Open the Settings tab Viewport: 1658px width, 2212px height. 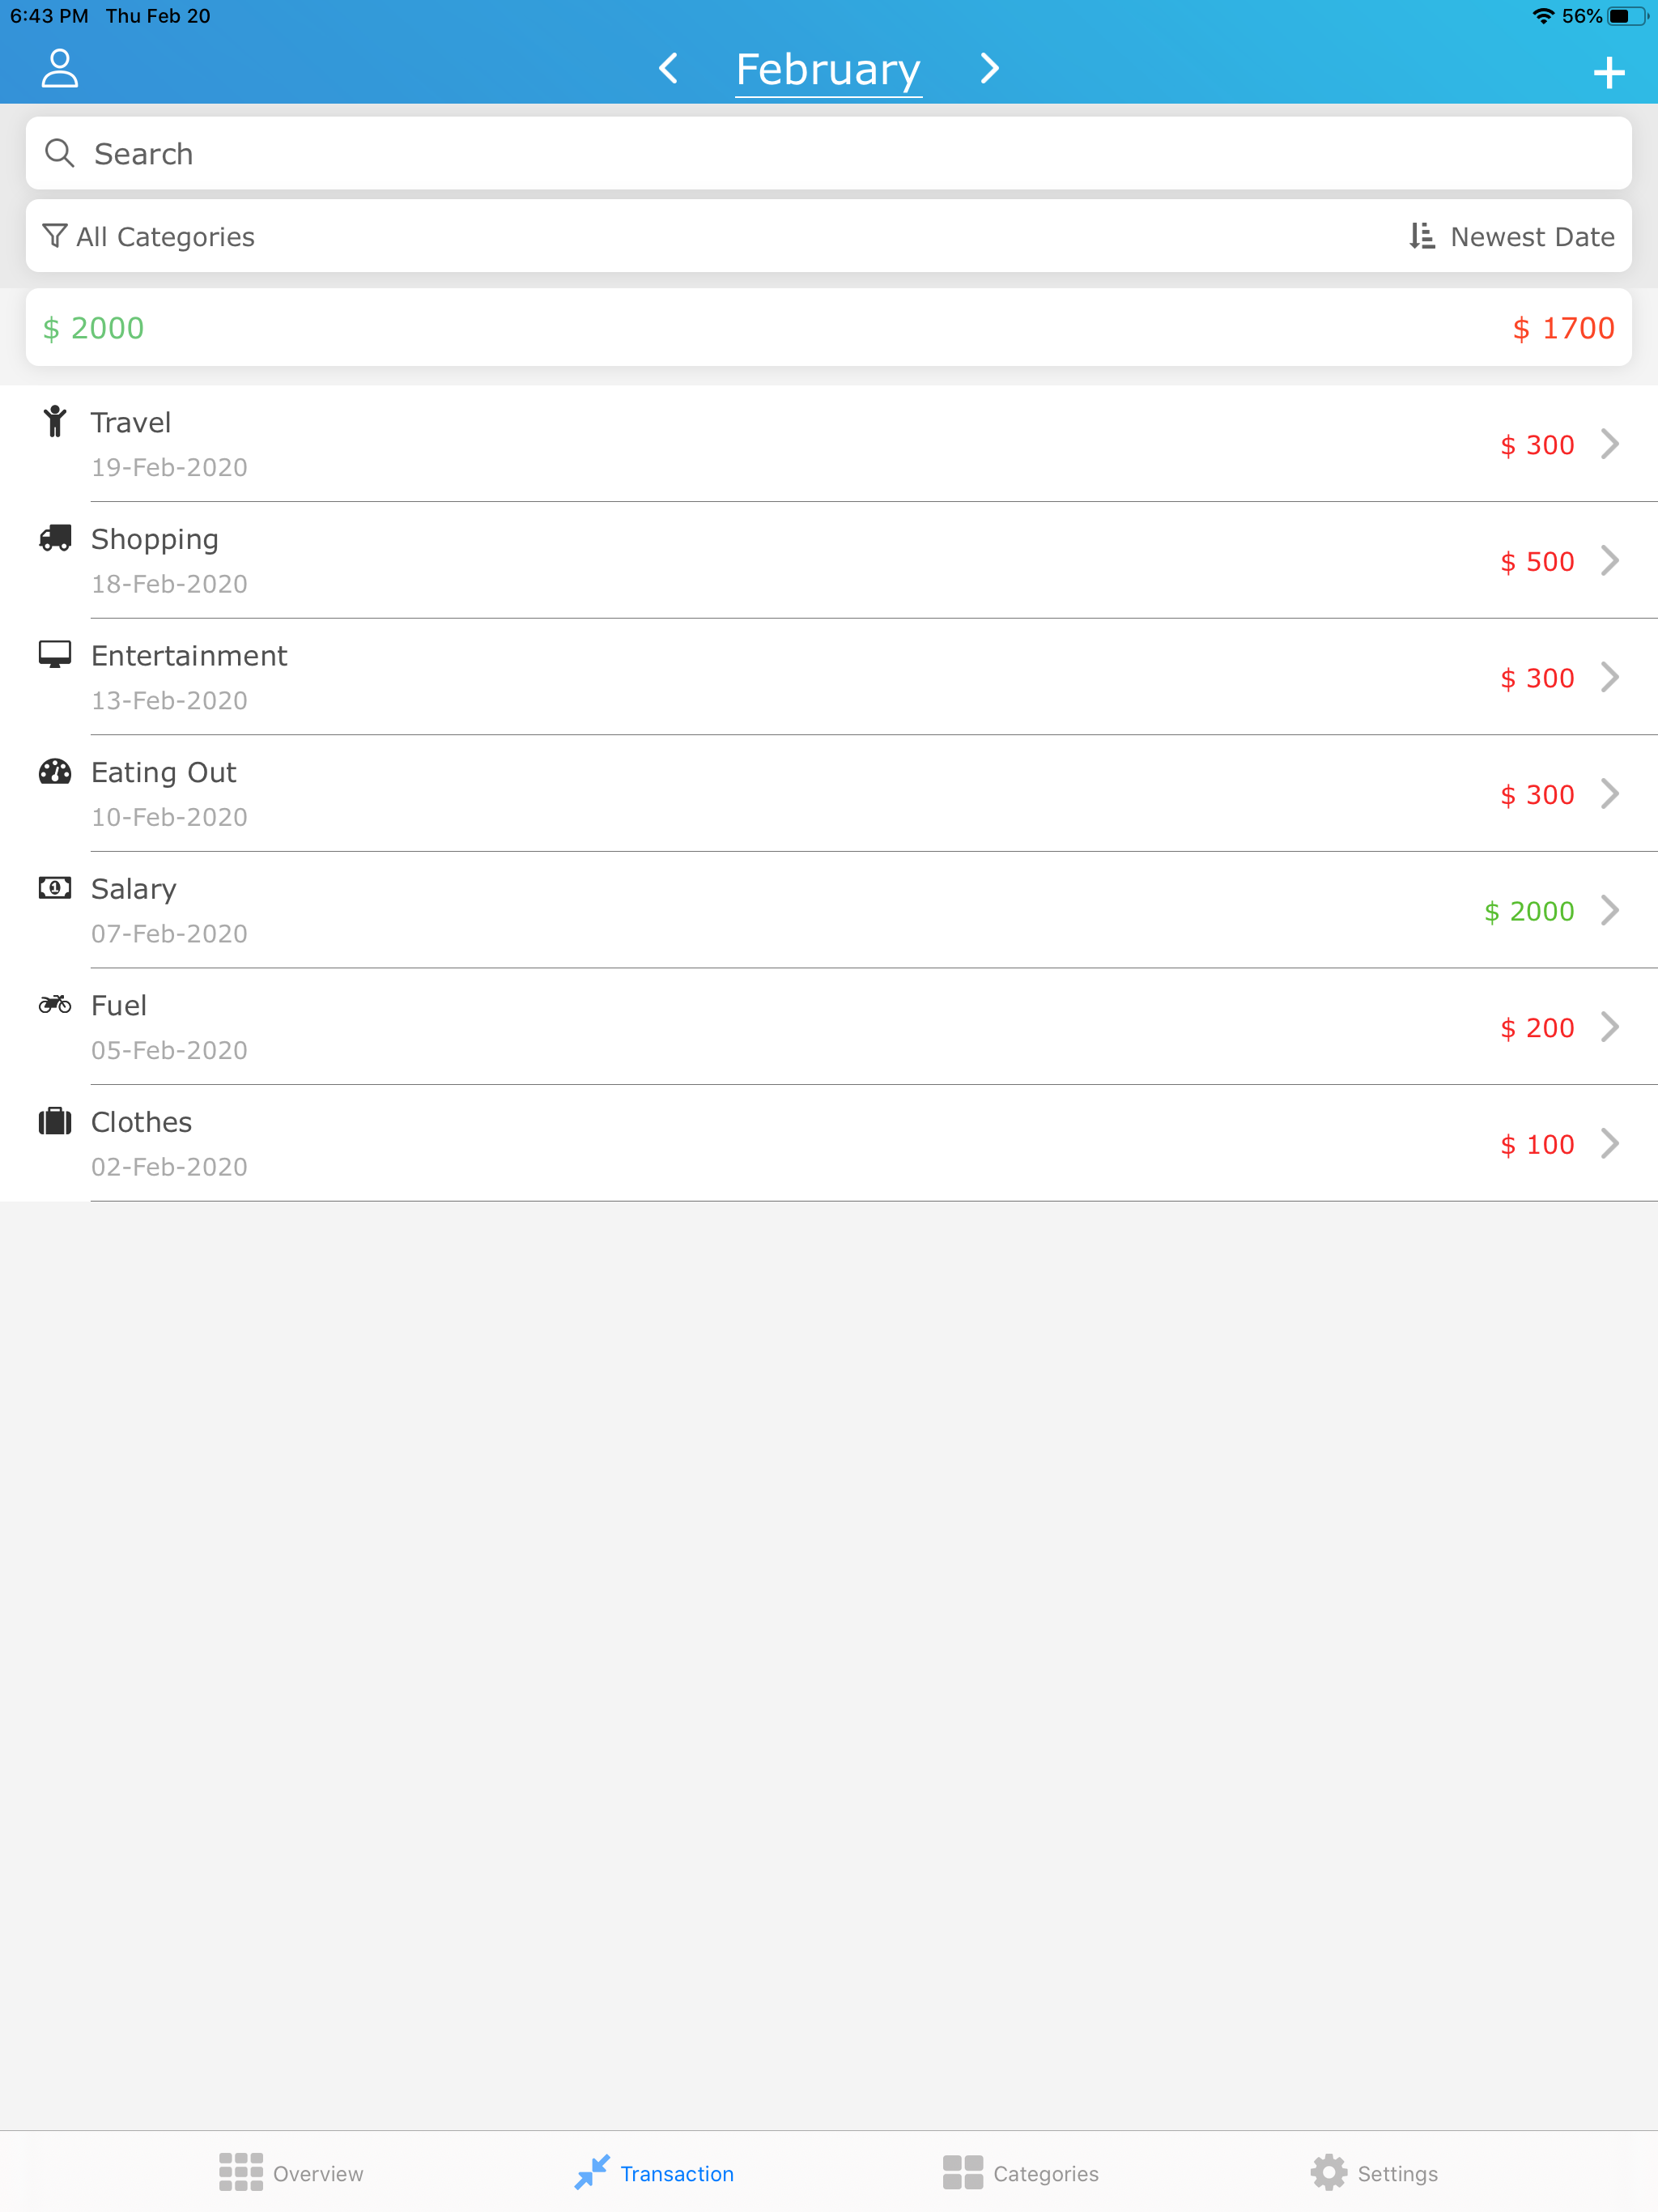pyautogui.click(x=1374, y=2173)
